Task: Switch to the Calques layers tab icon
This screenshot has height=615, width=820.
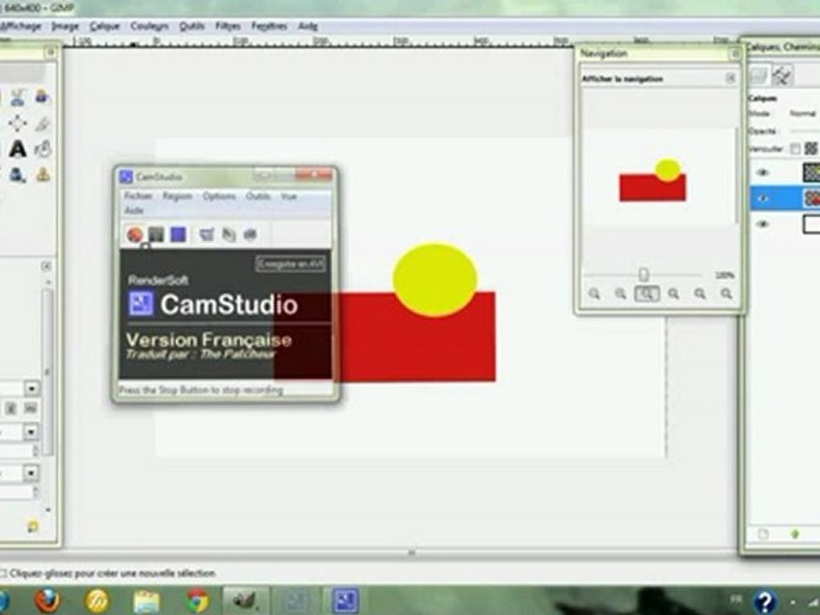Action: 758,76
